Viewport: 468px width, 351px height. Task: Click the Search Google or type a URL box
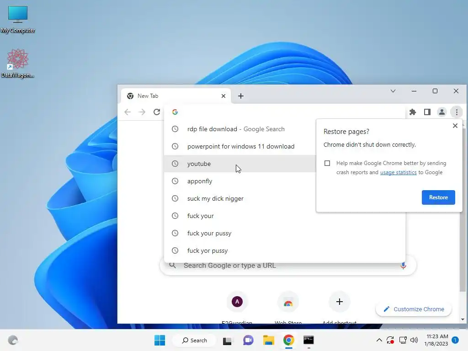pos(288,266)
